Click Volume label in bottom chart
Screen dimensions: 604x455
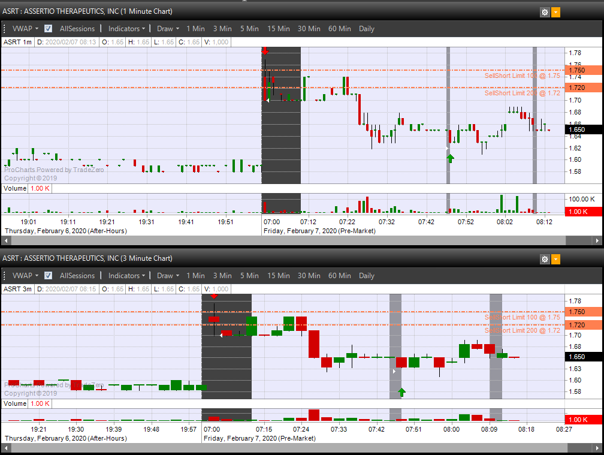tap(15, 403)
